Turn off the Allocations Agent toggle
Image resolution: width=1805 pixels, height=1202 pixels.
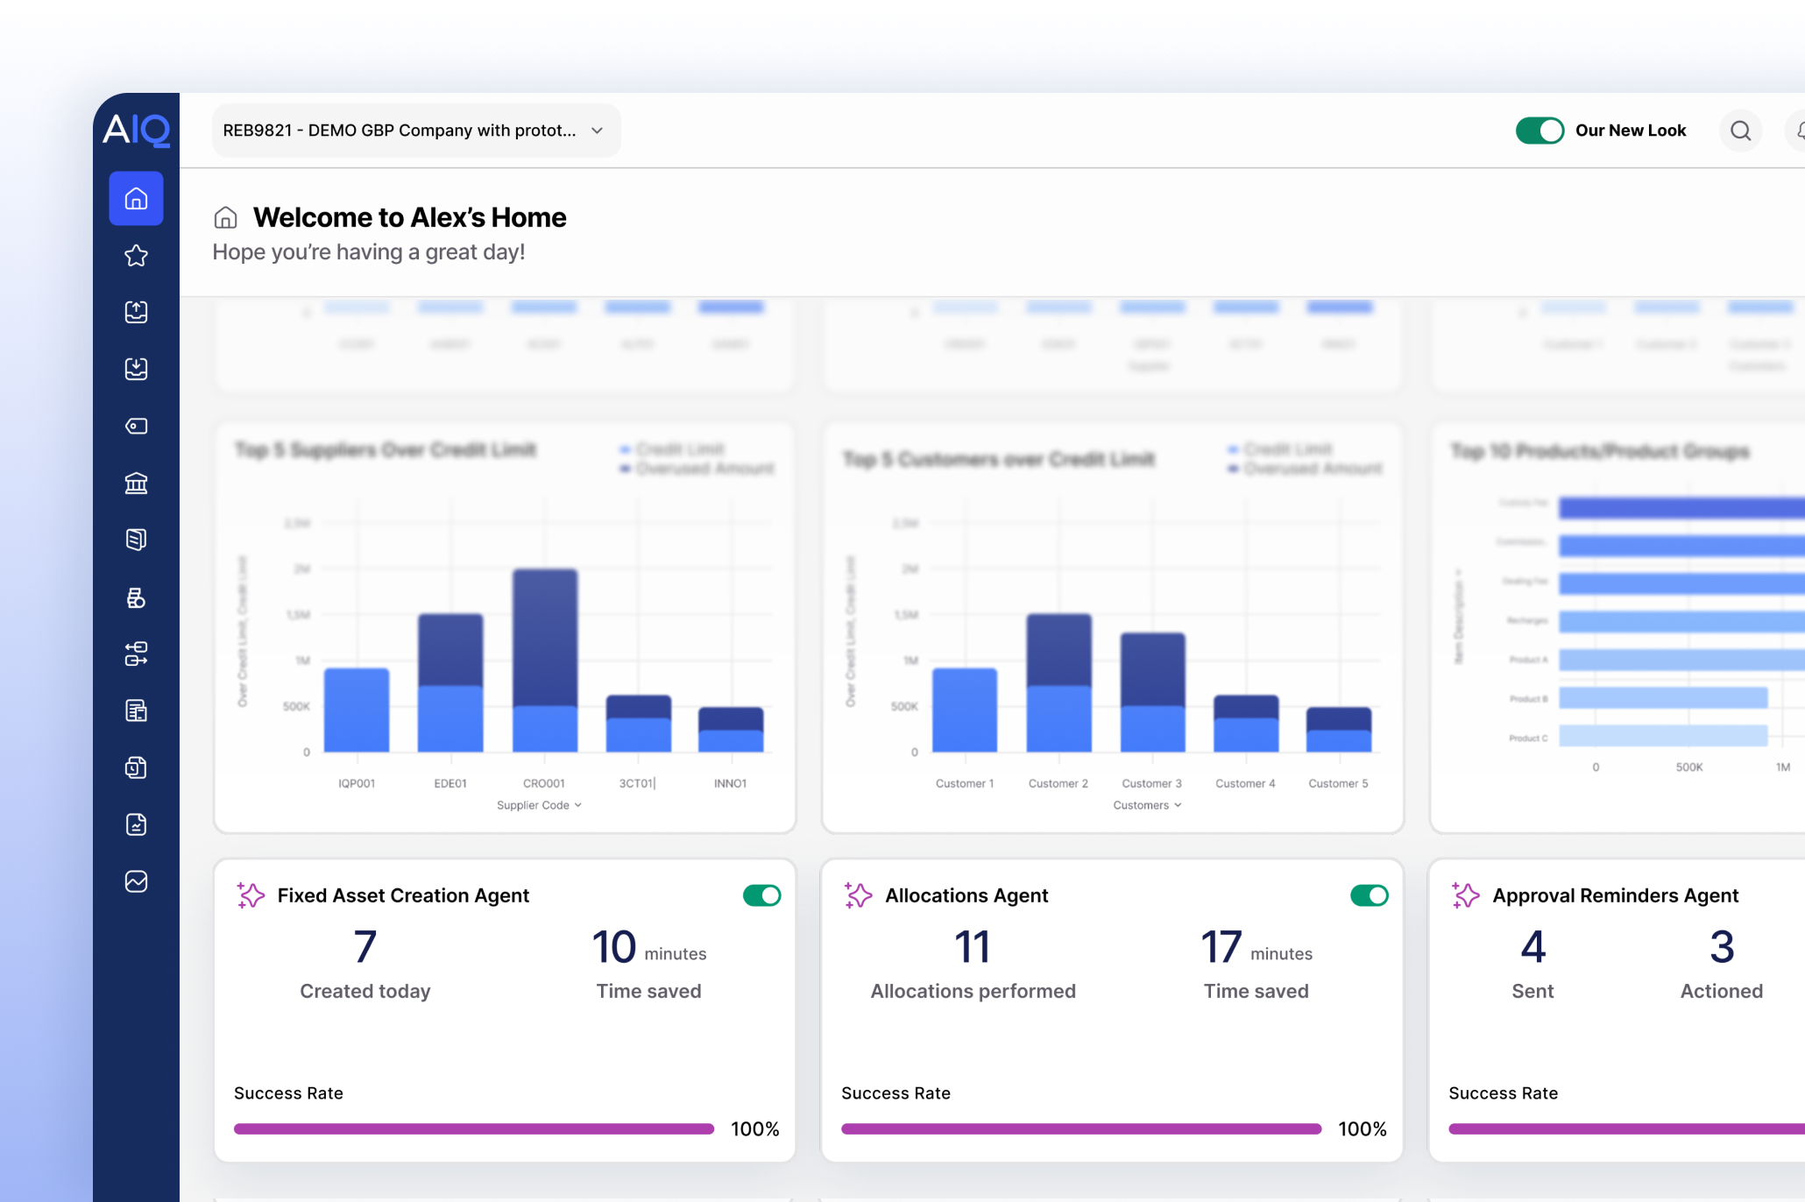click(1369, 895)
